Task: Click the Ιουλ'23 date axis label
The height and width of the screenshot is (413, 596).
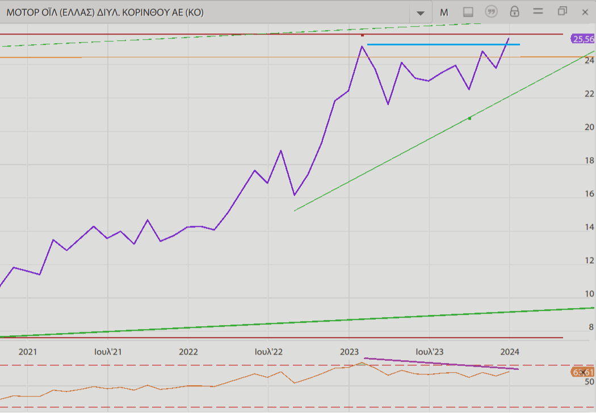Action: pos(430,352)
